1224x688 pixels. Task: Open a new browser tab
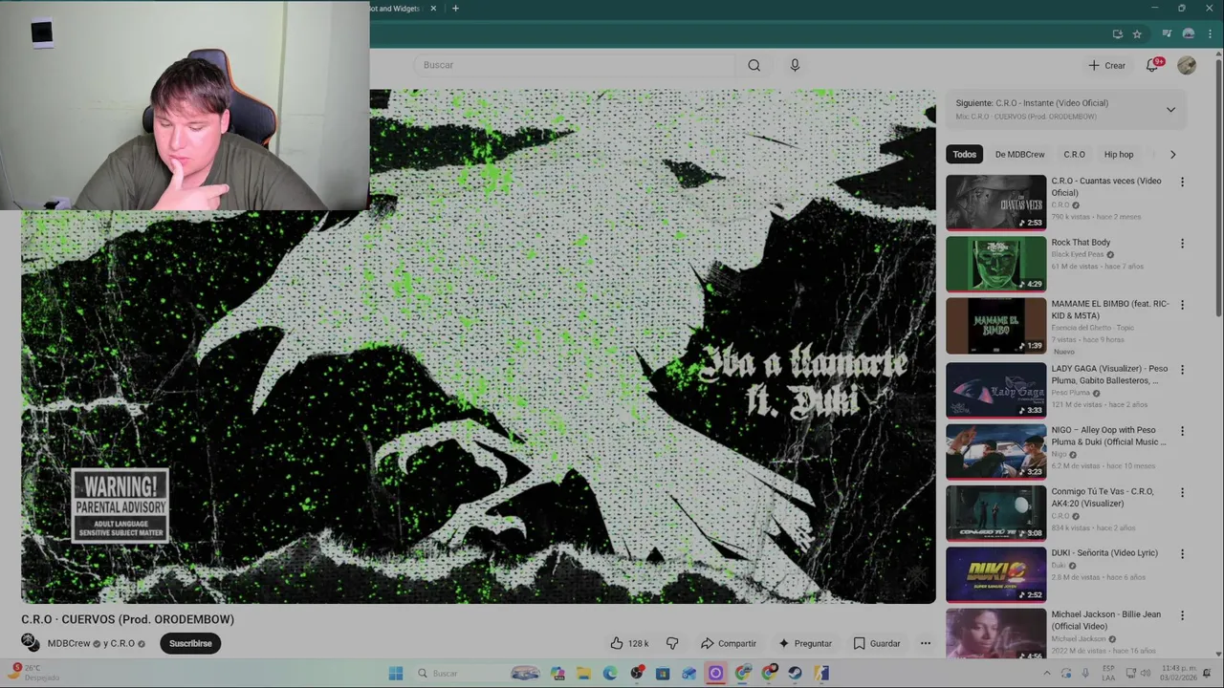pyautogui.click(x=455, y=9)
